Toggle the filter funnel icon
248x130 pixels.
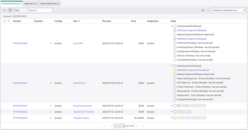coord(10,10)
